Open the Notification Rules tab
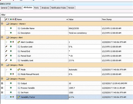The height and width of the screenshot is (104, 133). pos(59,8)
